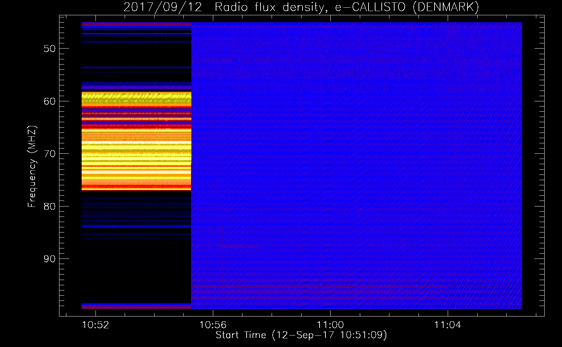Click the 60 frequency tick label
Screen dimensions: 562x347
click(50, 101)
